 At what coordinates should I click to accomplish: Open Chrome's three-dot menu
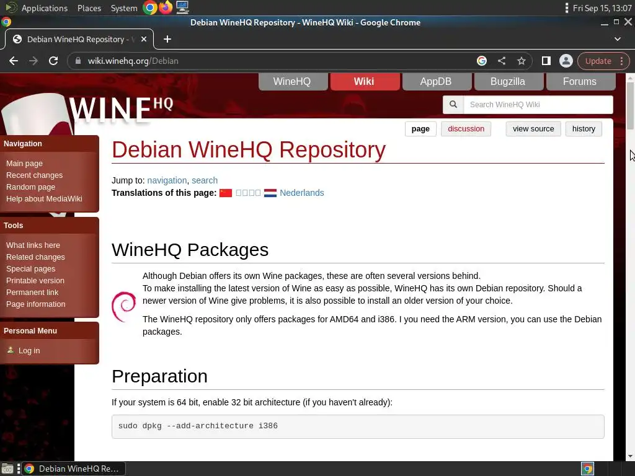point(621,61)
